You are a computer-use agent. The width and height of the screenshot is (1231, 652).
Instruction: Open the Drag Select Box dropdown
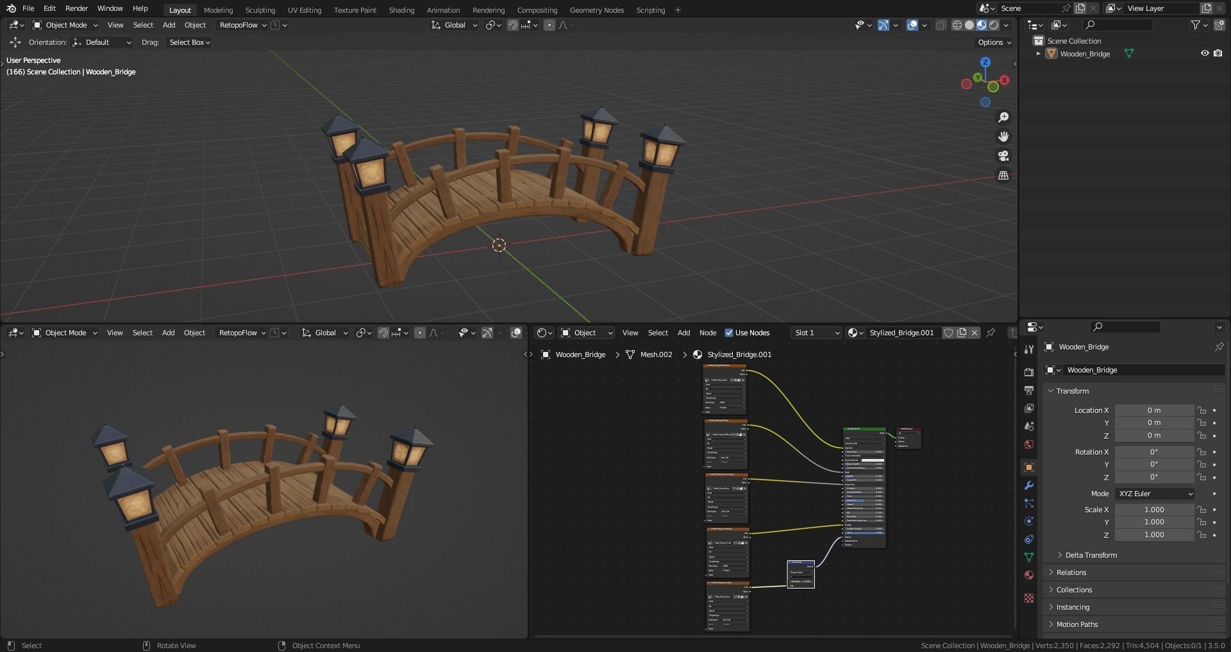[189, 42]
